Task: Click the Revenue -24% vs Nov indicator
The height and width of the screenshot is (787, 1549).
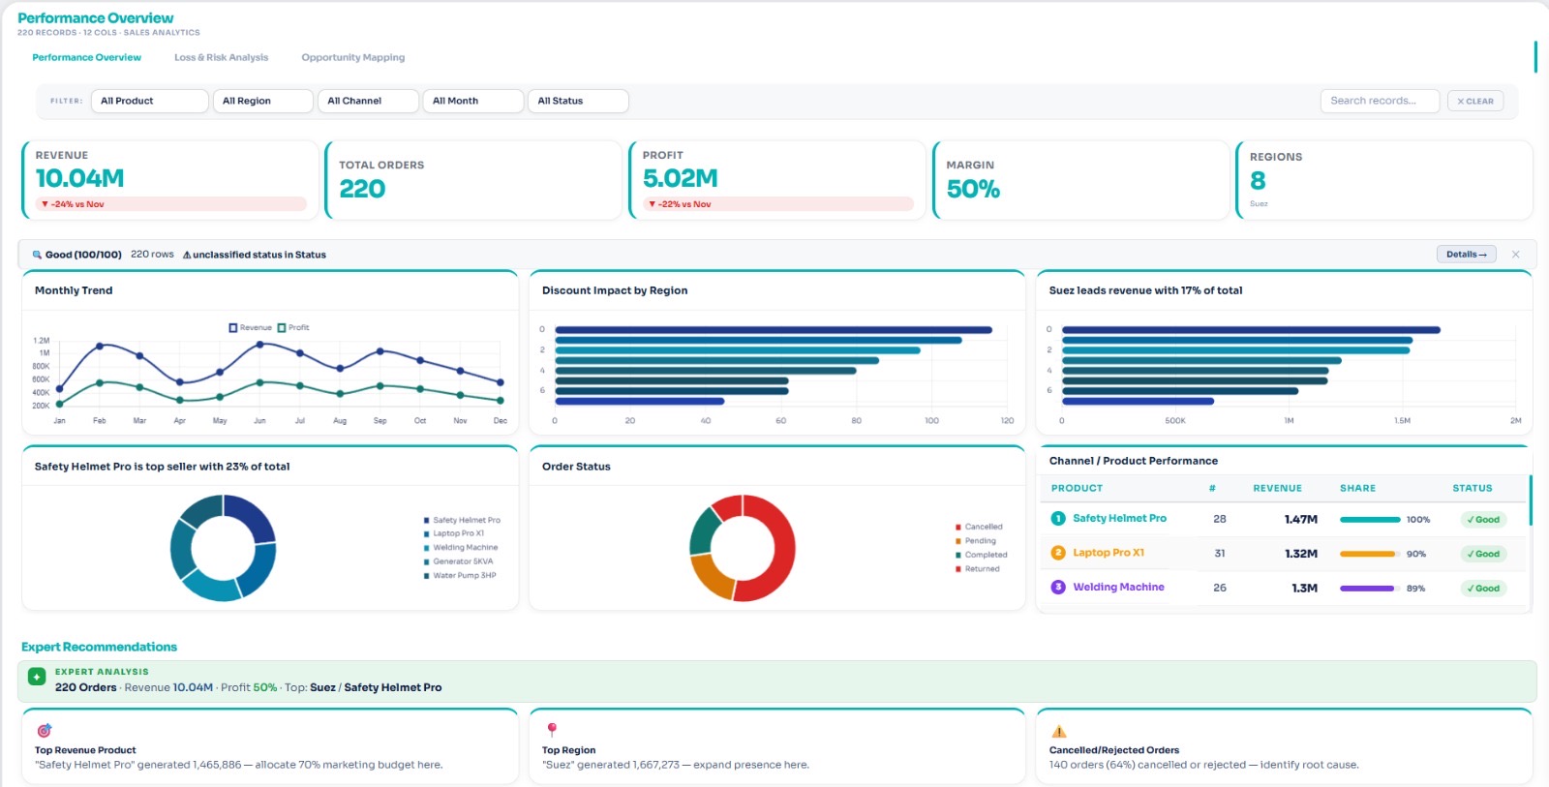Action: pyautogui.click(x=171, y=204)
